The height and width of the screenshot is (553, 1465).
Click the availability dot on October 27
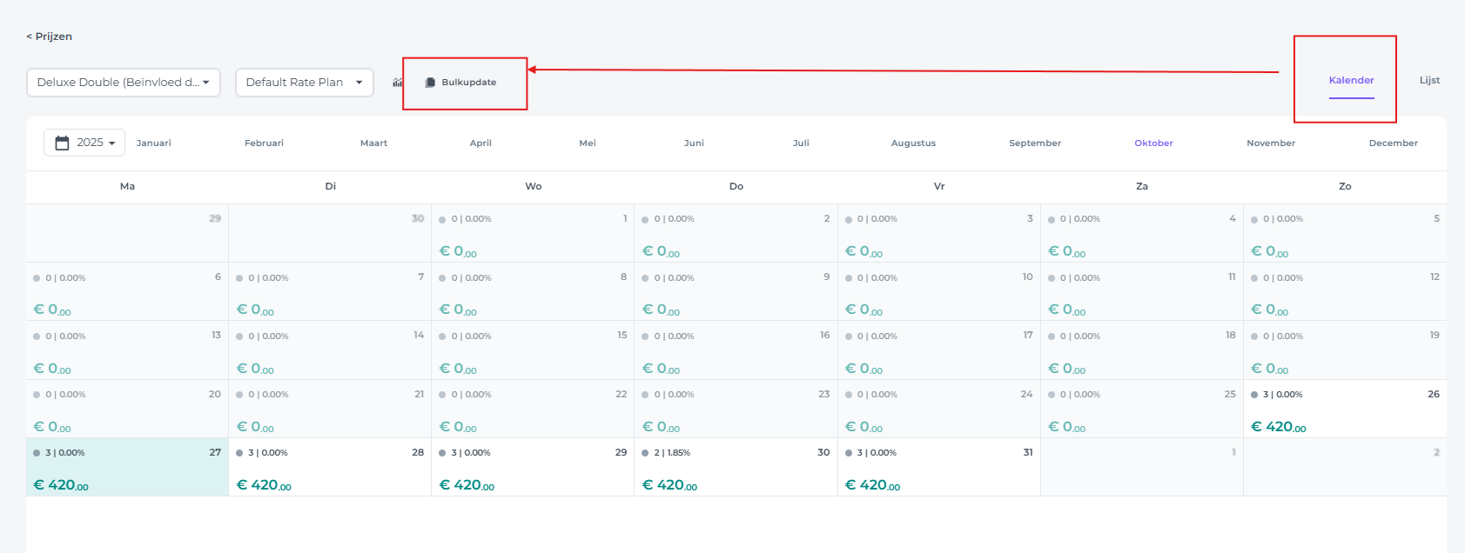(x=37, y=453)
